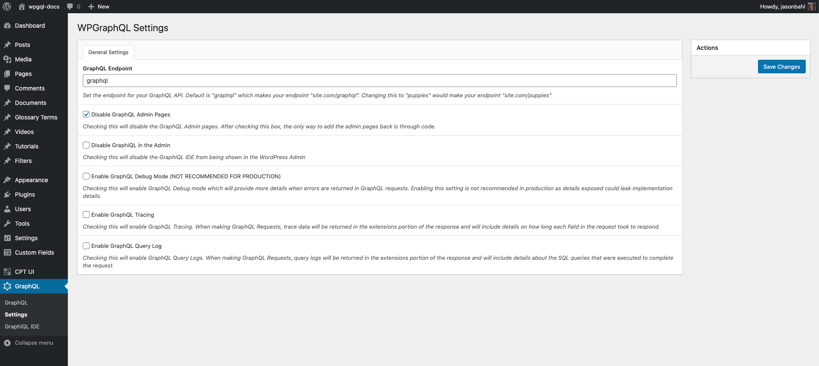
Task: Open the user avatar next to Howdy
Action: [x=811, y=6]
